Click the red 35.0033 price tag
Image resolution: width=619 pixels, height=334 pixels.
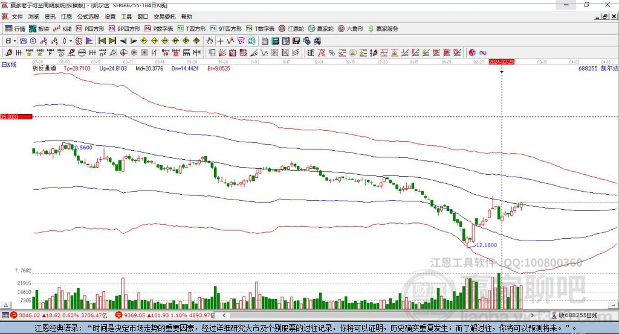click(x=16, y=116)
